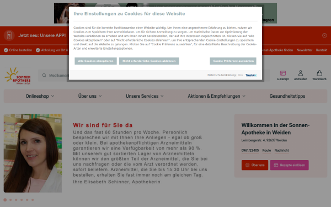Viewport: 331px width, 207px height.
Task: Click the address 'Leimbergerstr. 4, 92637 Weiden'
Action: pyautogui.click(x=264, y=140)
